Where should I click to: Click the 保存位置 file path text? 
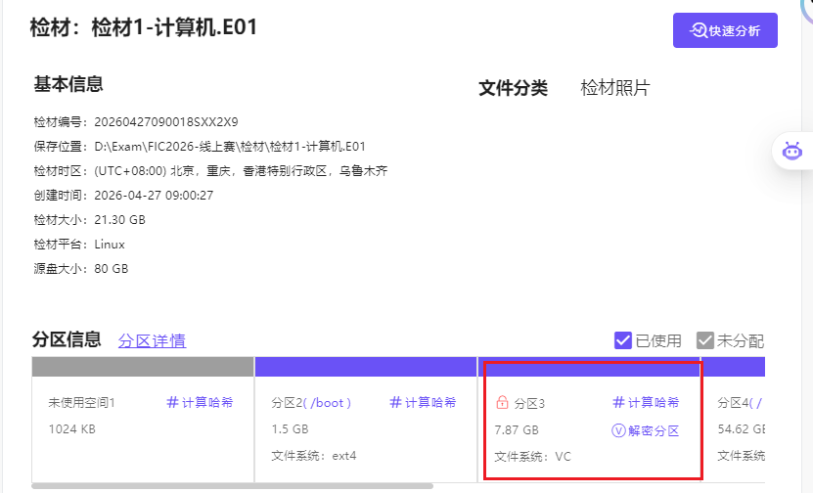pyautogui.click(x=230, y=147)
